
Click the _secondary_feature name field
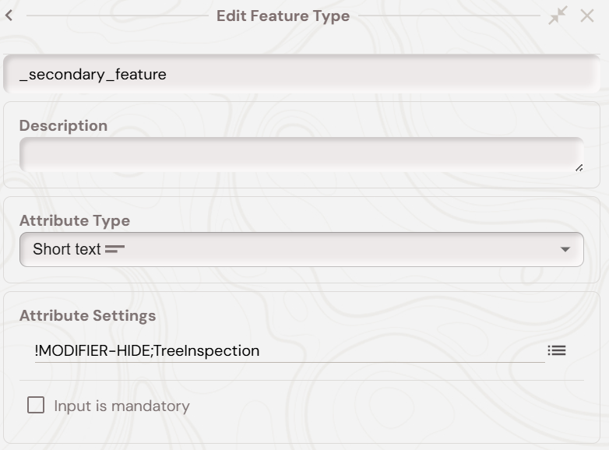301,75
